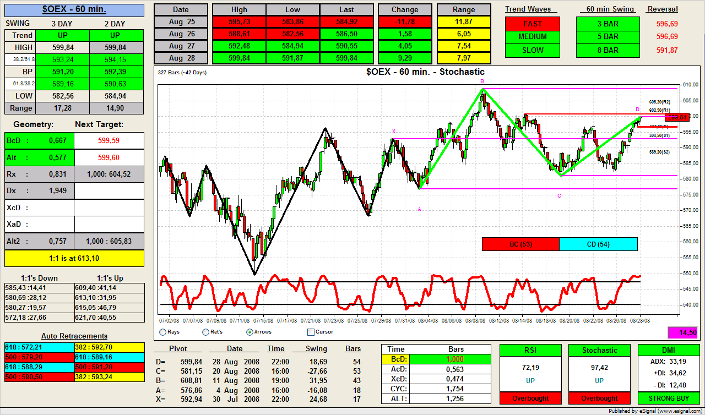The width and height of the screenshot is (705, 415).
Task: Select the 3 BAR swing button
Action: 608,24
